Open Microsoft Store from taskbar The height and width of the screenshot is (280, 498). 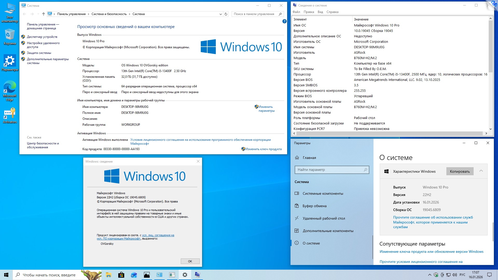point(121,275)
